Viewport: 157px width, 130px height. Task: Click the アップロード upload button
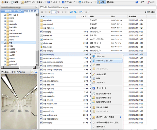click(54, 2)
